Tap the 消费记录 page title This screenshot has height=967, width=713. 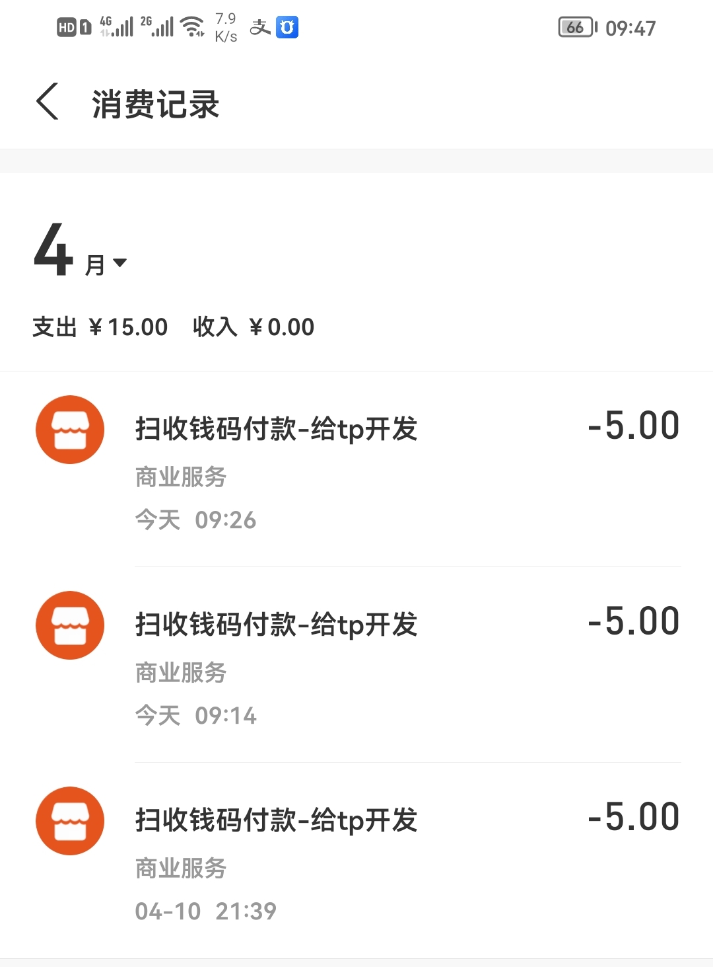pos(156,104)
